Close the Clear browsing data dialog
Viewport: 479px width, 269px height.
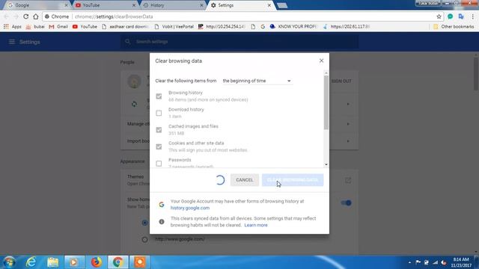[x=321, y=61]
